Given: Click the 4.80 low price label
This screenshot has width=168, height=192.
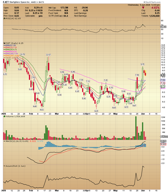Looking at the screenshot, I should pos(35,106).
